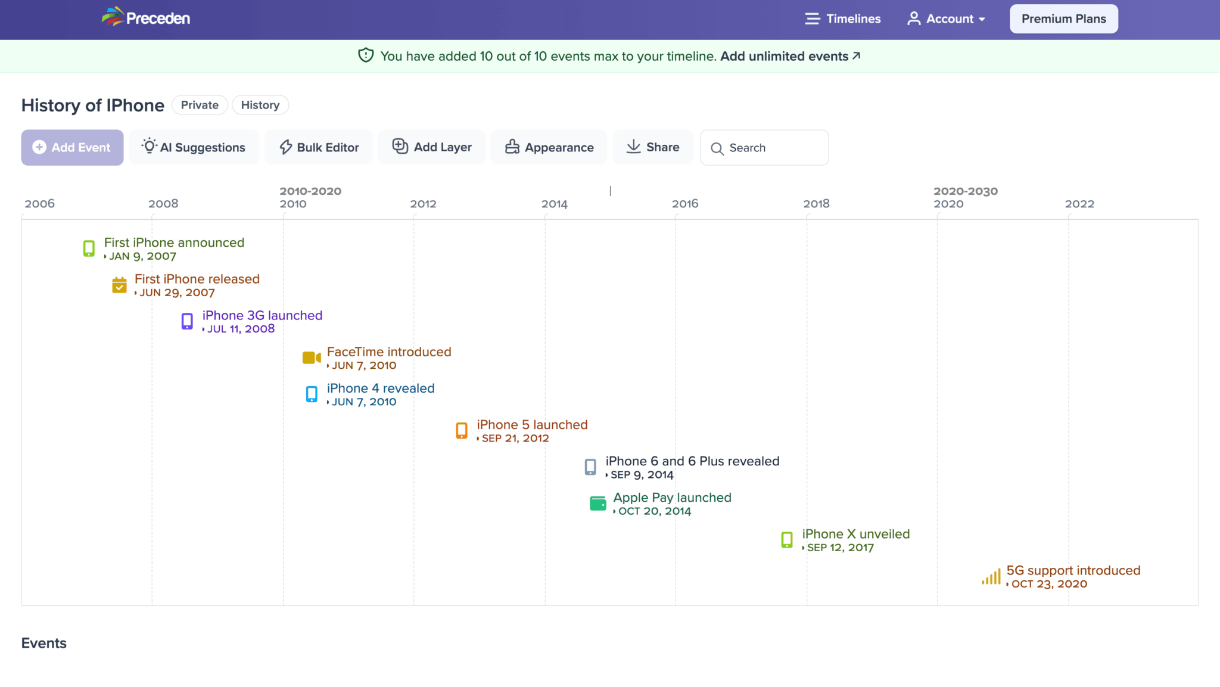Follow the Add unlimited events link
The height and width of the screenshot is (687, 1220).
790,56
